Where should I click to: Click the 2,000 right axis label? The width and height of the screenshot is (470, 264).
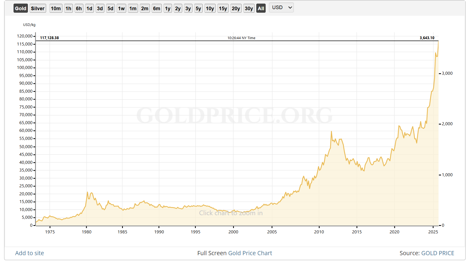pos(447,124)
